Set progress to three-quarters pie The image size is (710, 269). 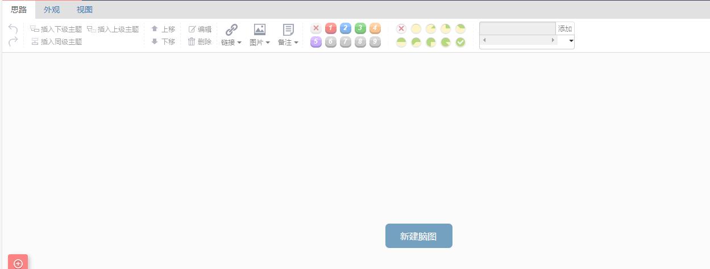point(431,43)
